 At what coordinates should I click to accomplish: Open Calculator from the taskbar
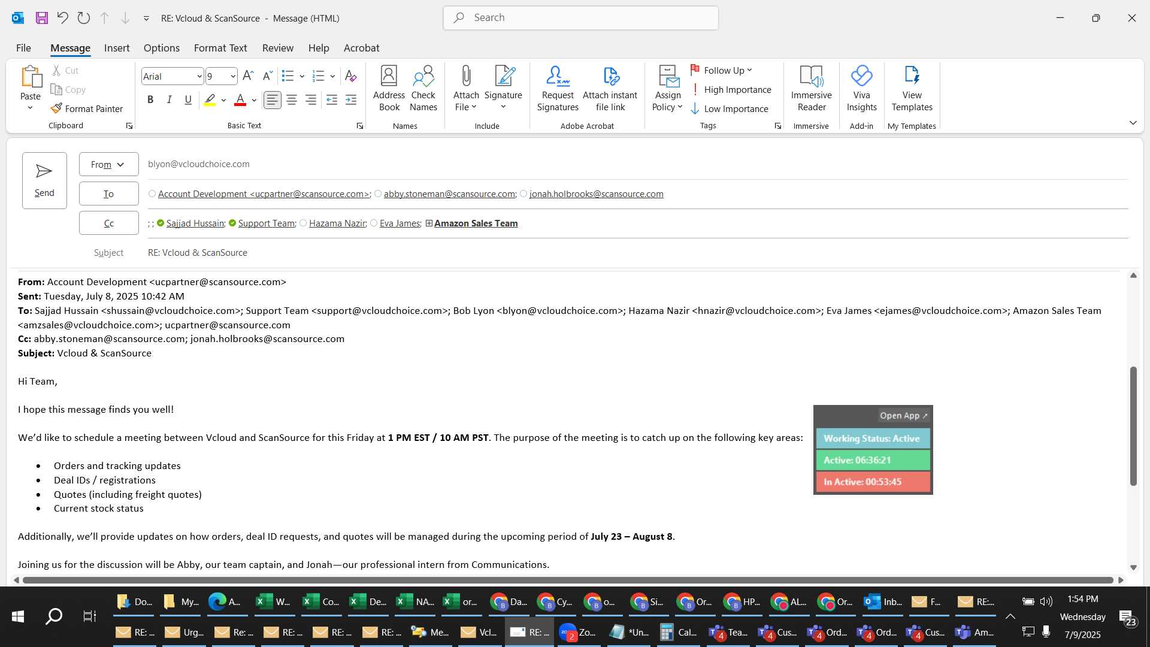(x=679, y=632)
